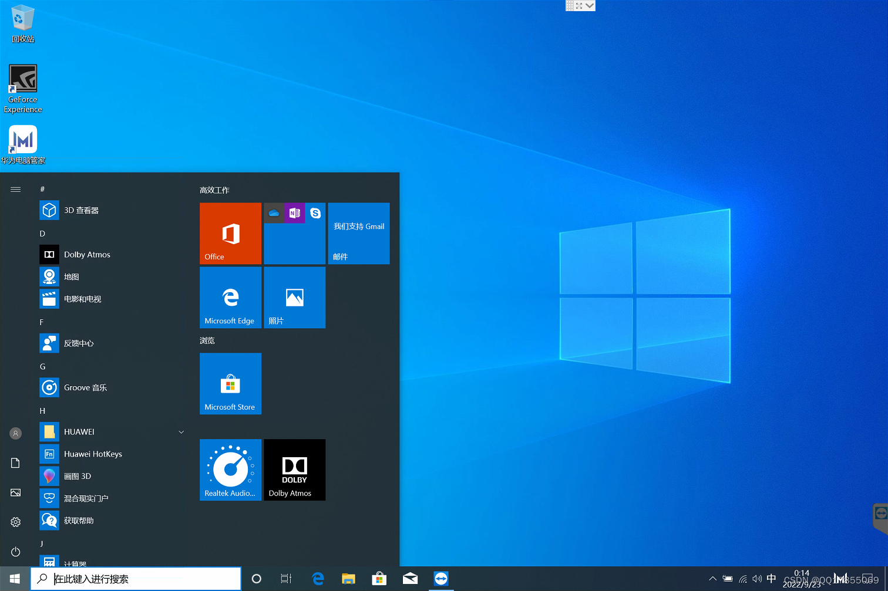
Task: Open 反馈中心 app
Action: [x=112, y=343]
